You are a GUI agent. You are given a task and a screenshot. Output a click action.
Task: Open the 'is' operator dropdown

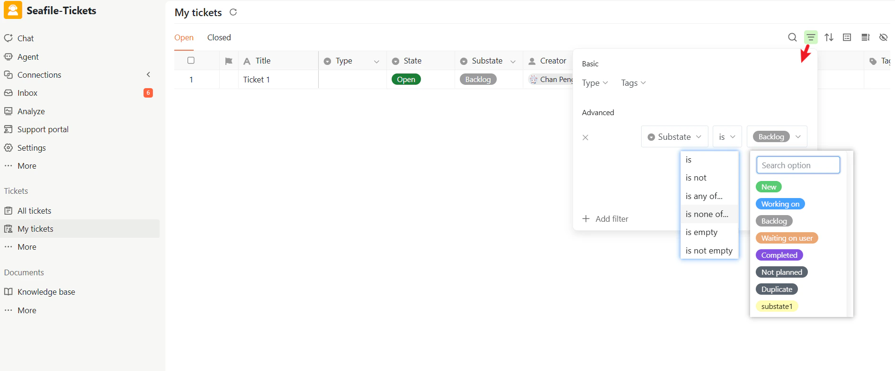[727, 137]
